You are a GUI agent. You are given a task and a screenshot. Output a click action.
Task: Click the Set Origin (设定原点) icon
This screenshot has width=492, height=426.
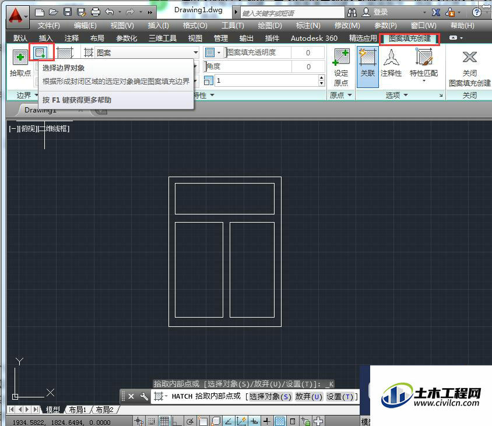(x=341, y=58)
